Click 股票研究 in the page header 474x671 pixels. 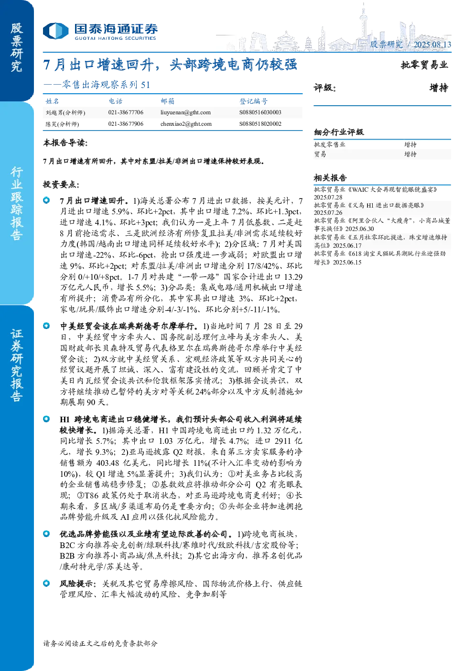tap(386, 44)
